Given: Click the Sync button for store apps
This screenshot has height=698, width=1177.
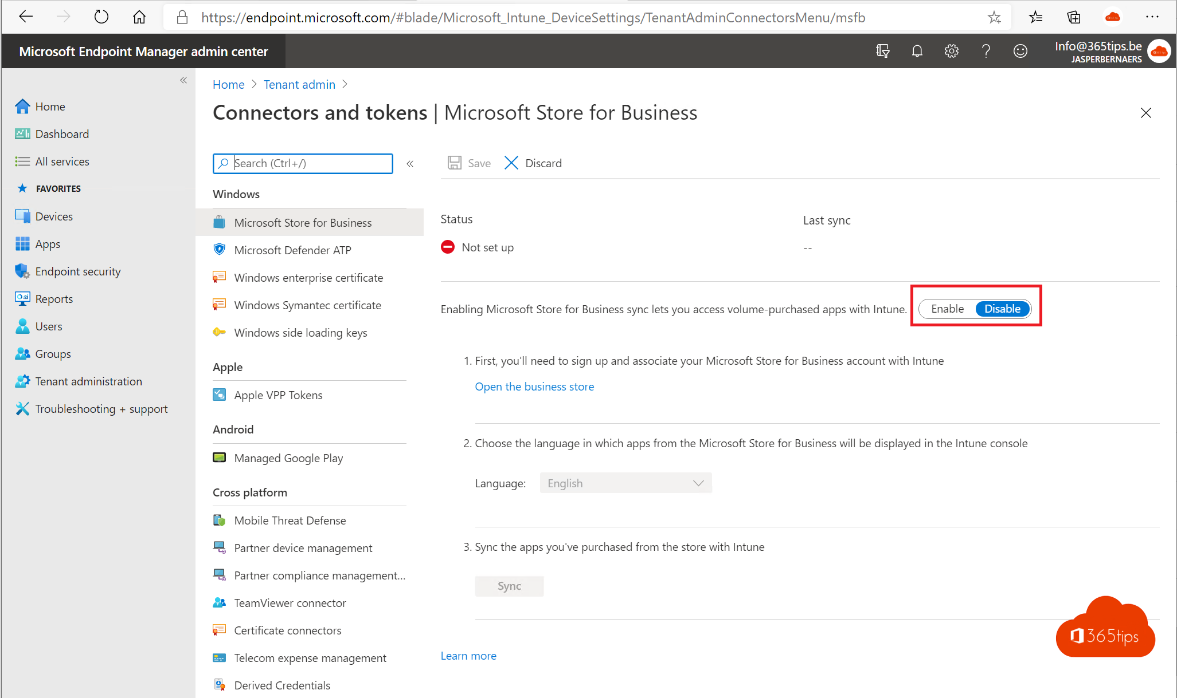Looking at the screenshot, I should [x=509, y=586].
